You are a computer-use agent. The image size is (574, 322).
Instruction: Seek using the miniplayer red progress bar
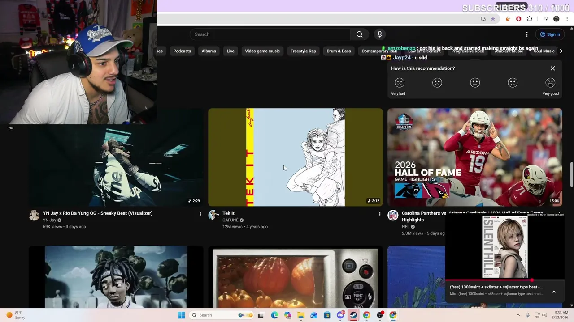click(x=504, y=280)
